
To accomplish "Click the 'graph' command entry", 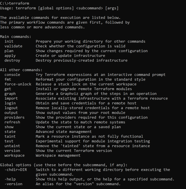I will 10,94.
